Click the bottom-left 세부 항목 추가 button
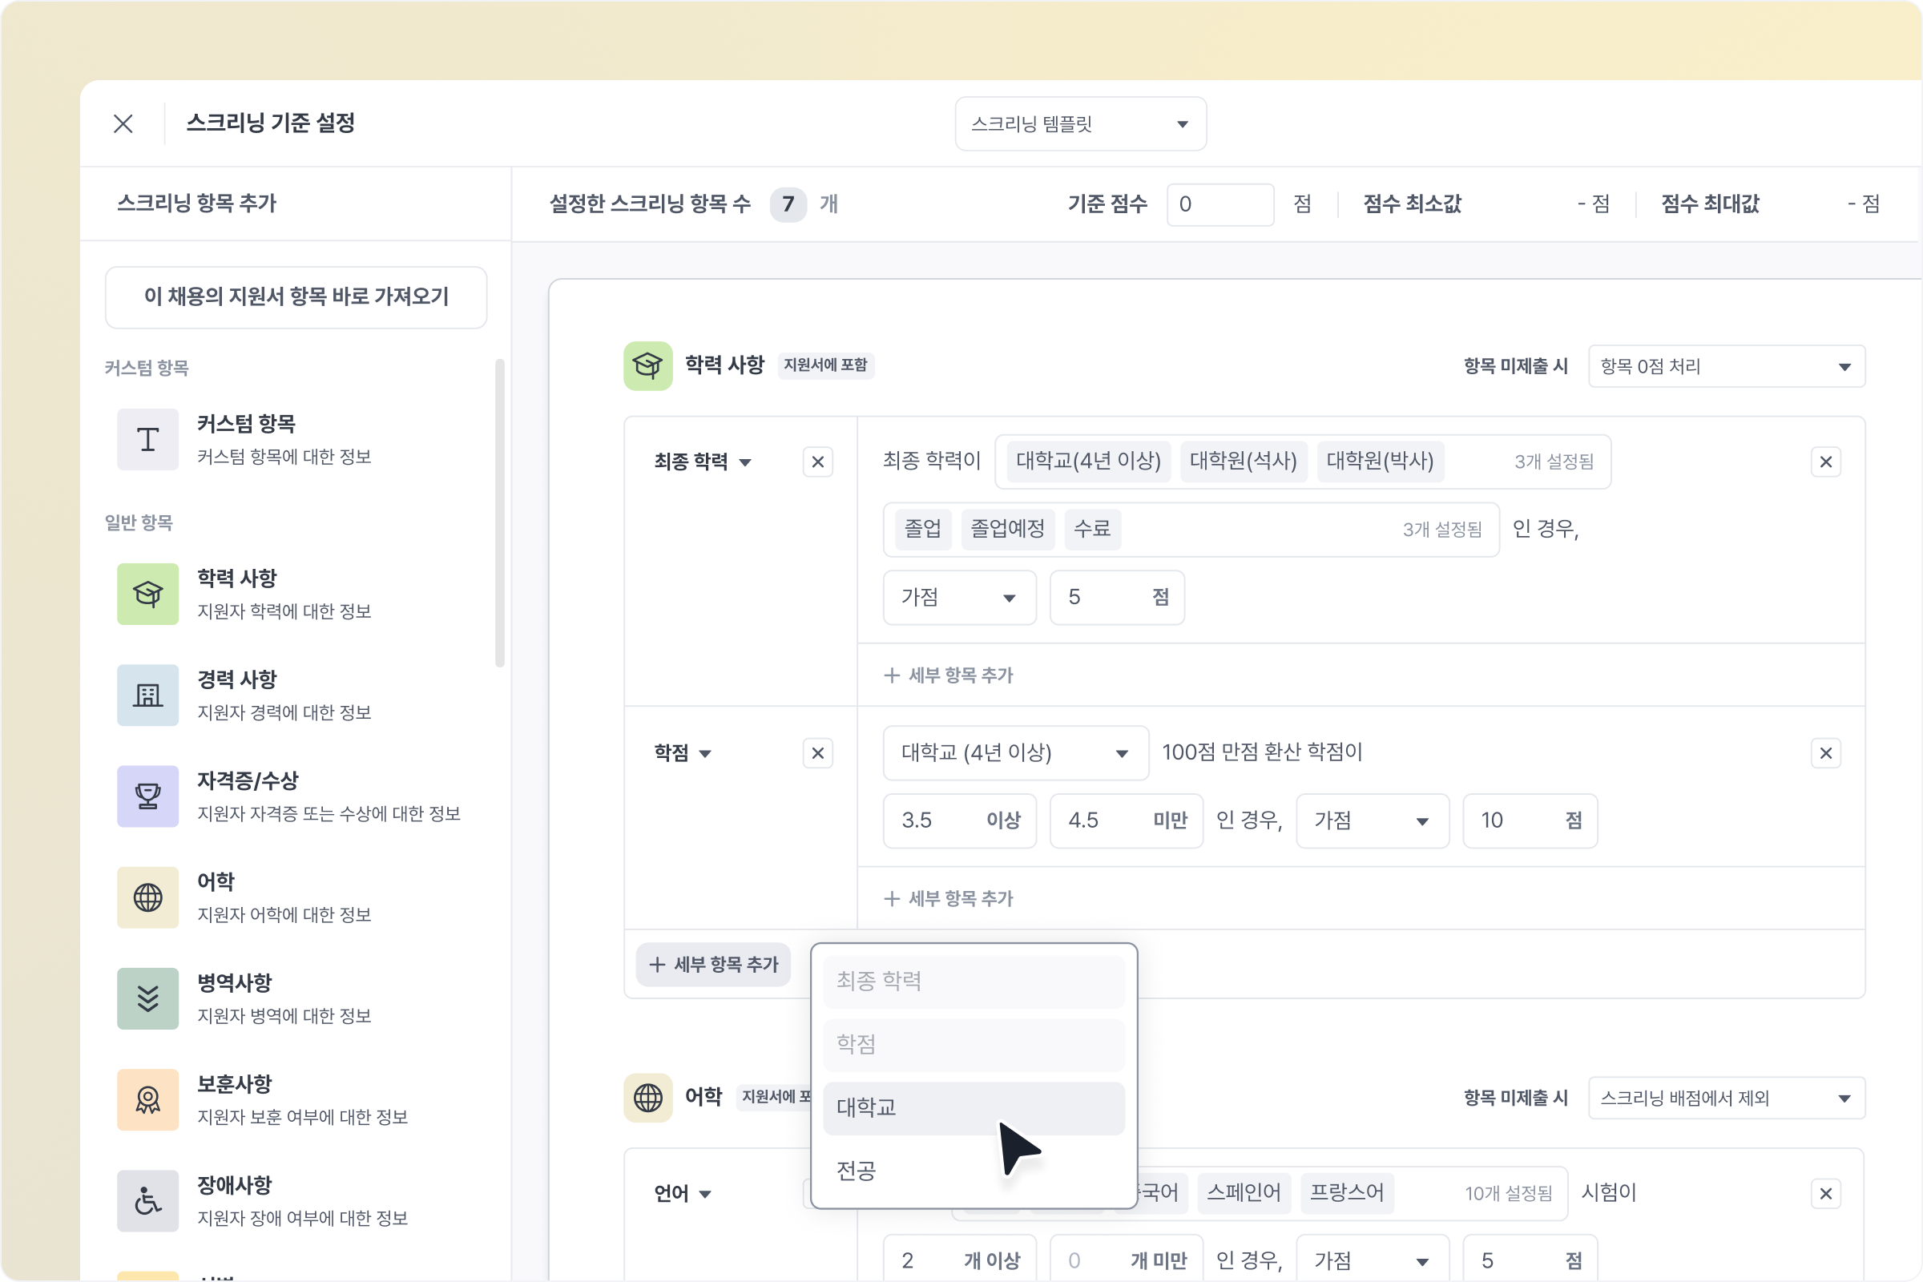The height and width of the screenshot is (1282, 1923). [713, 965]
